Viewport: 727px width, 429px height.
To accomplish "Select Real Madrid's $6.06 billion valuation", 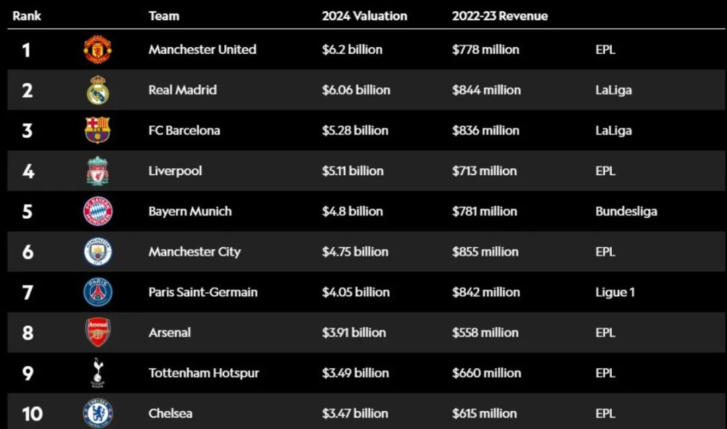I will pyautogui.click(x=356, y=90).
